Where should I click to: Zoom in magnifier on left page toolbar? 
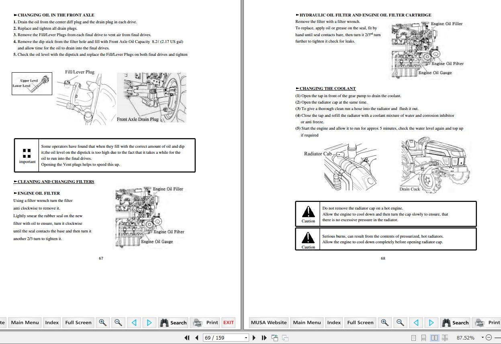[x=103, y=322]
